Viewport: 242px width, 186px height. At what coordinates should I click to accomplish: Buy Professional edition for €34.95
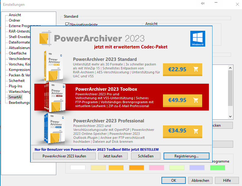182,132
